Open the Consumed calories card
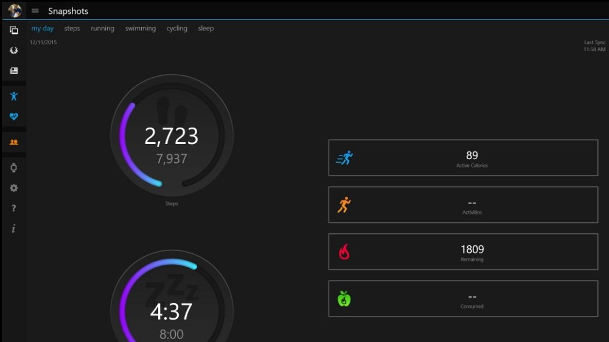 tap(464, 299)
